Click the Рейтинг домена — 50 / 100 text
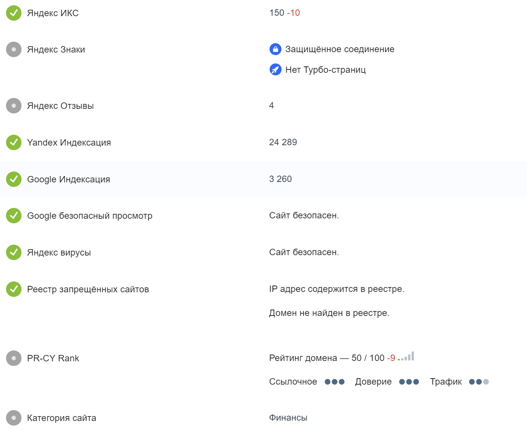The image size is (527, 430). click(327, 358)
